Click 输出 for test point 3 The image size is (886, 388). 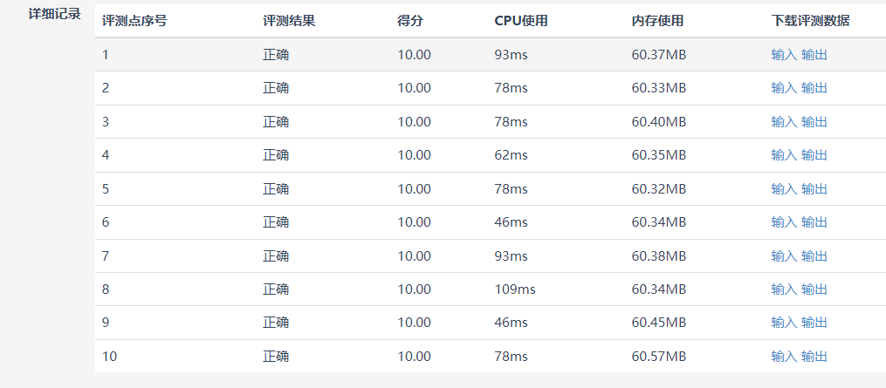click(x=814, y=122)
